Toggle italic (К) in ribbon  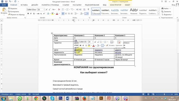click(x=31, y=14)
